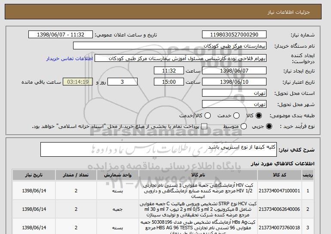Screen dimensions: 331x234
Task: Click the HBs Ag kit item name cell
Action: pos(198,227)
